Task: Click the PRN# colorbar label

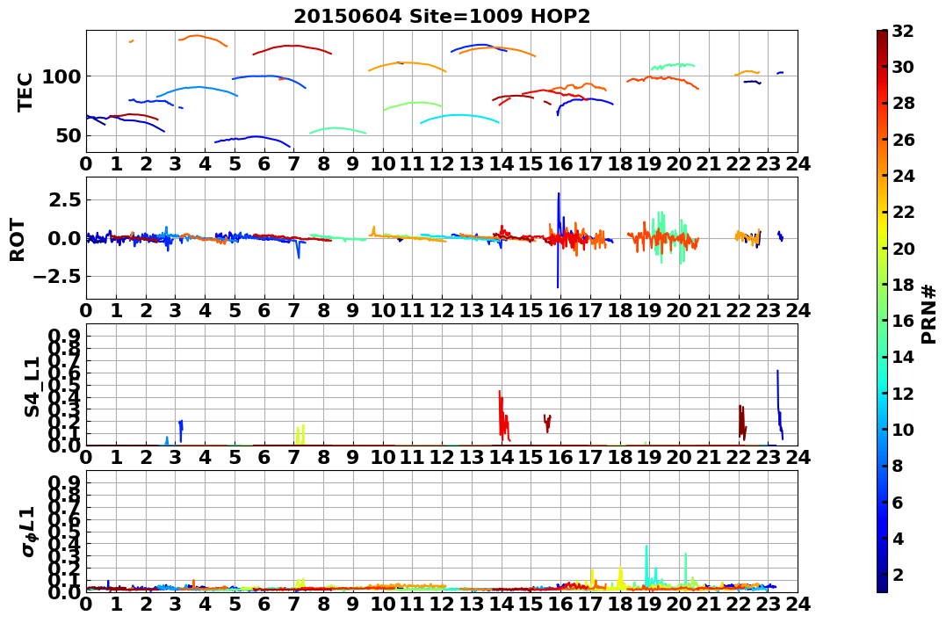Action: coord(928,315)
